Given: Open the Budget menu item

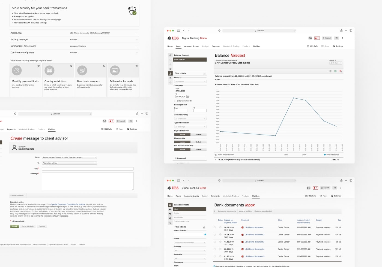Looking at the screenshot, I should point(205,46).
